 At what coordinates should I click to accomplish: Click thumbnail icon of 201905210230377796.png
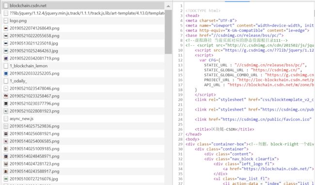coord(6,103)
